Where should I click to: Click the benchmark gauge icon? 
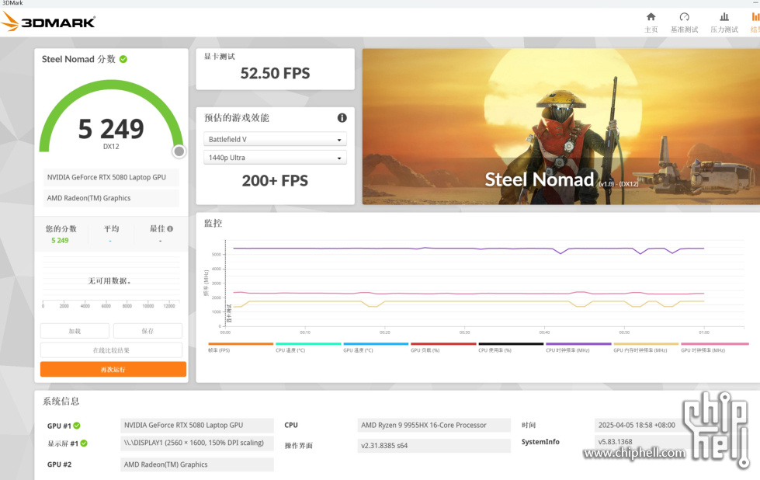[685, 16]
